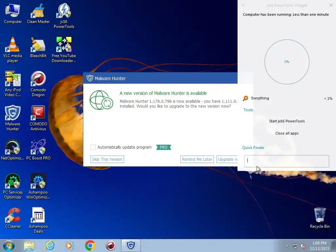Click the network tray icon
The width and height of the screenshot is (336, 252).
tap(295, 246)
